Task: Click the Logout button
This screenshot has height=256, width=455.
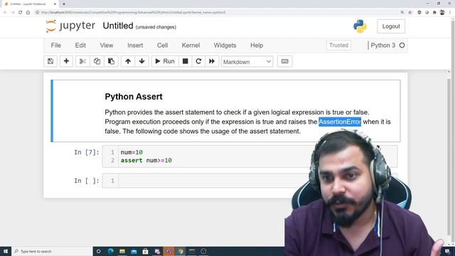Action: tap(391, 26)
